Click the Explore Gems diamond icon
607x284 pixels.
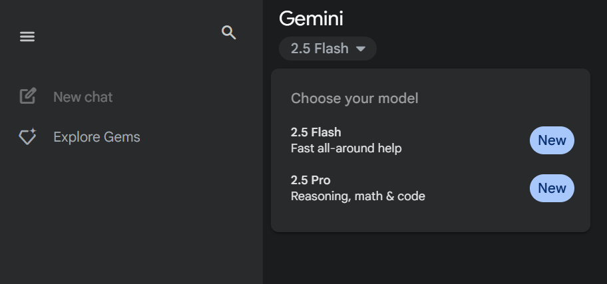coord(28,136)
